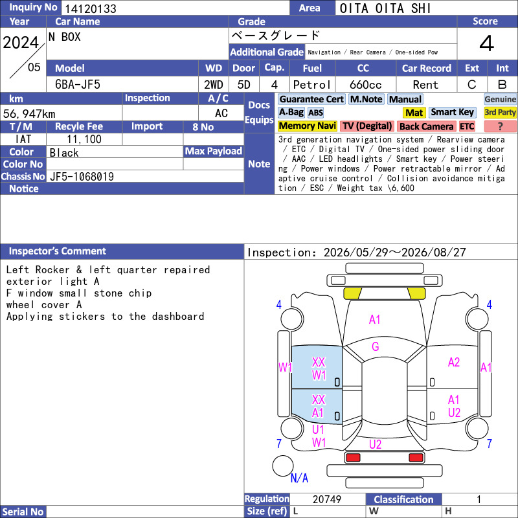Click the comment 'Left Rocker & left quarter repaired'
The image size is (518, 518).
[x=108, y=269]
